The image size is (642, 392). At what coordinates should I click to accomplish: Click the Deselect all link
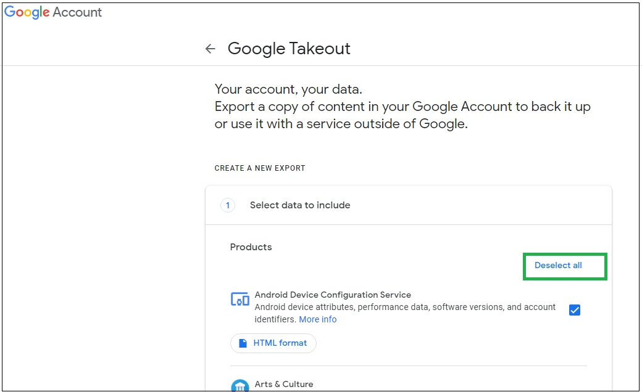pos(558,265)
